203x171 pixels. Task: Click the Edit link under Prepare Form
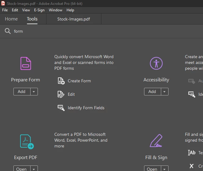[71, 94]
